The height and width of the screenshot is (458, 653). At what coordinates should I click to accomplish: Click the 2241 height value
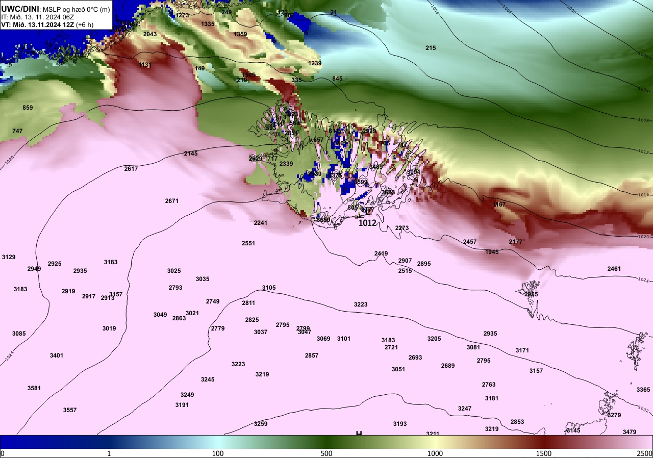[261, 223]
